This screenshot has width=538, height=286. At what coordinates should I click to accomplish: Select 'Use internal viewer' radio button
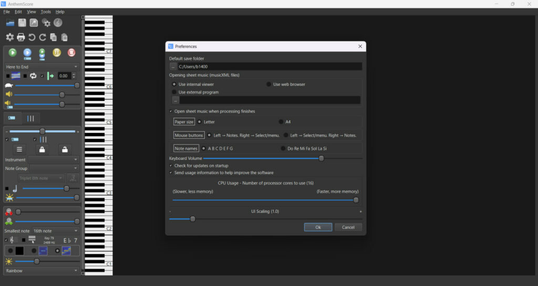174,85
